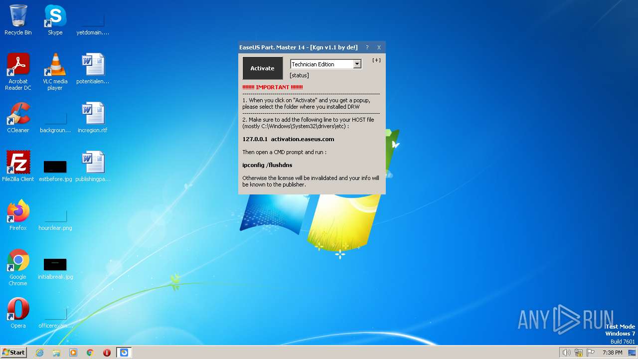
Task: Close the EaseUS Part. Master keygen window
Action: tap(379, 47)
